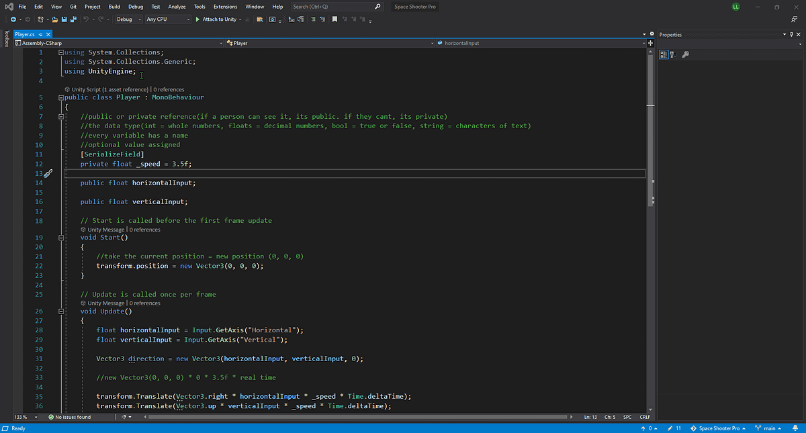Click the 0 references link above Start

144,230
